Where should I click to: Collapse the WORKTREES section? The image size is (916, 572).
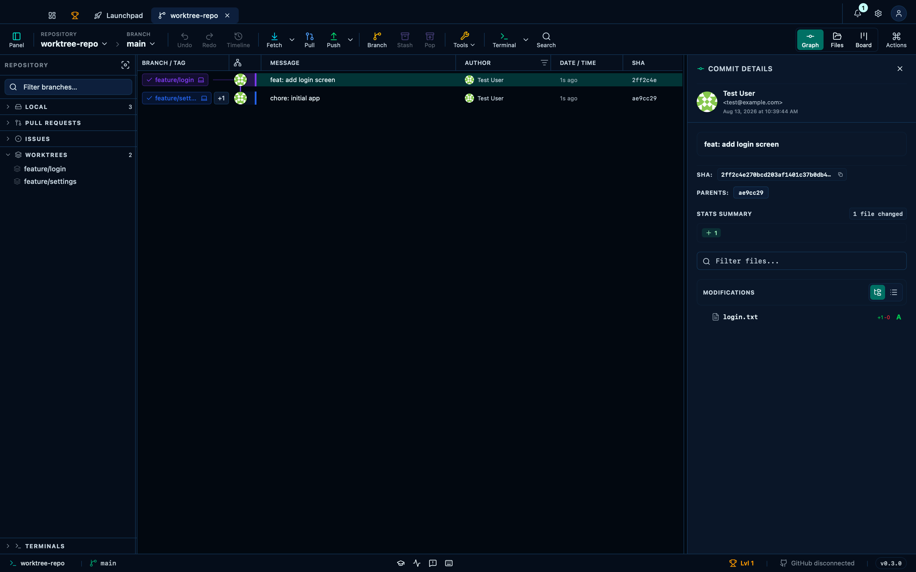pos(68,155)
